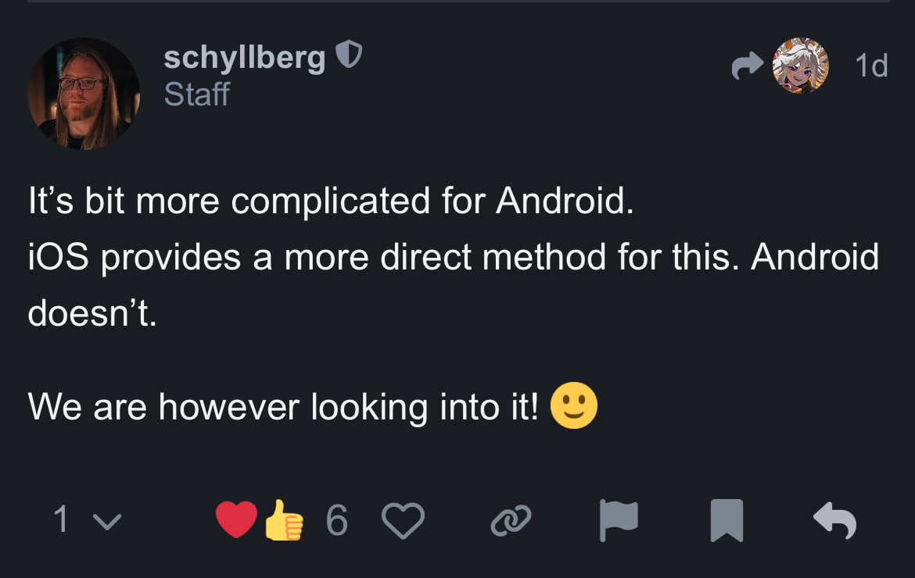Reply to the post with the arrow icon

[834, 520]
